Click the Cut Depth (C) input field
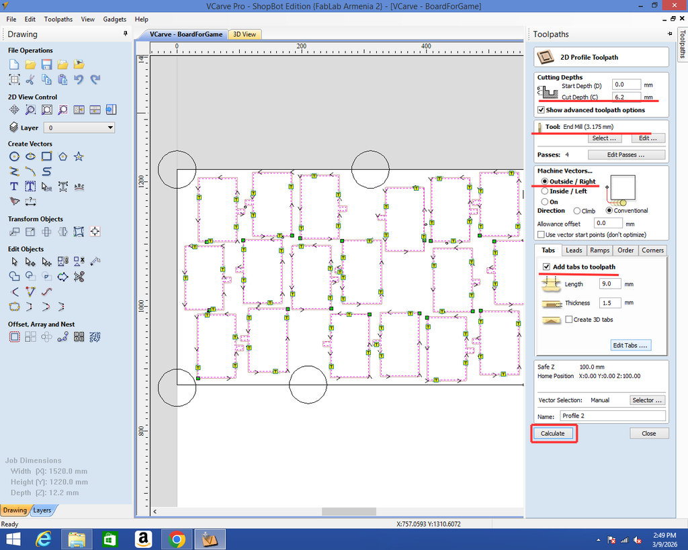This screenshot has height=550, width=688. click(626, 97)
